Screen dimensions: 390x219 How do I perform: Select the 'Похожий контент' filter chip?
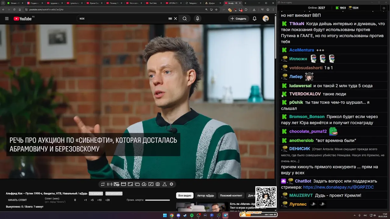231,196
